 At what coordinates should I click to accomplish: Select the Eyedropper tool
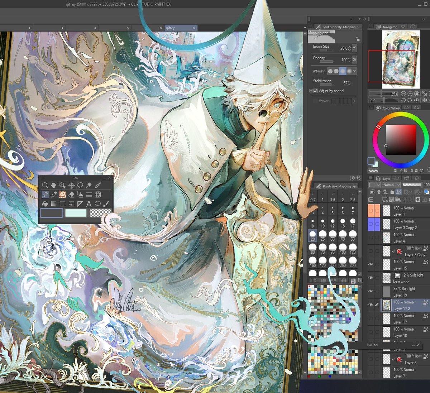point(98,185)
